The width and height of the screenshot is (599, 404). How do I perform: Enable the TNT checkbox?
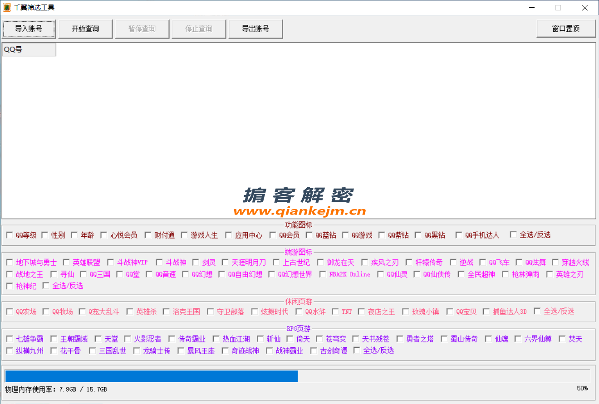click(335, 312)
